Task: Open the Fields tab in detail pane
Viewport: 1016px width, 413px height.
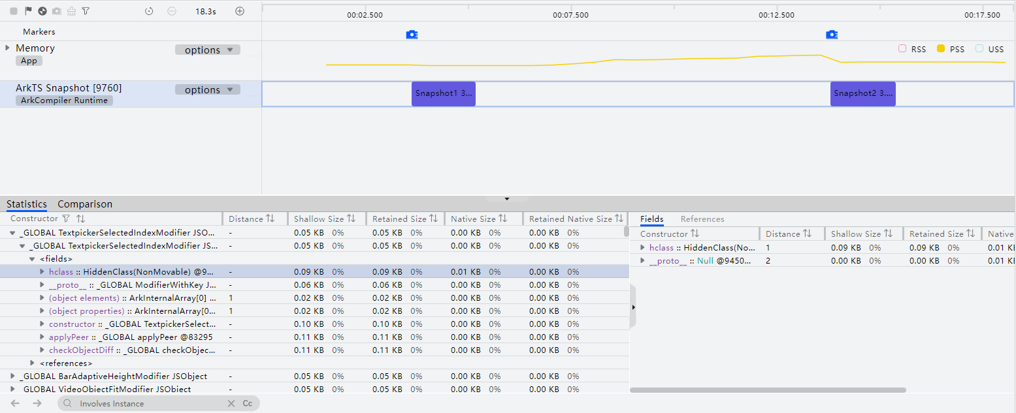Action: pyautogui.click(x=652, y=219)
